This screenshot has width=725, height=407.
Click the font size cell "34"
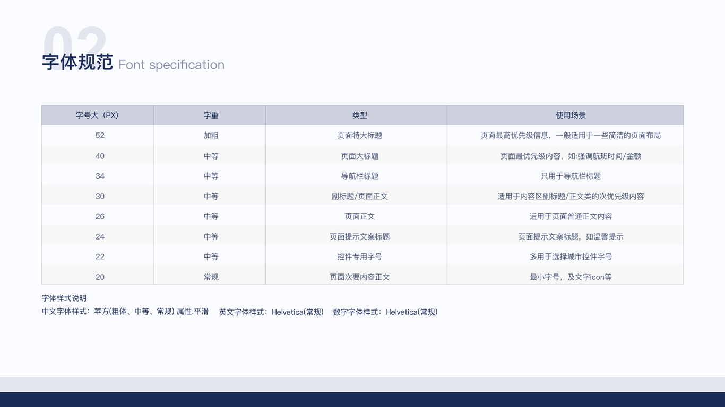click(100, 176)
